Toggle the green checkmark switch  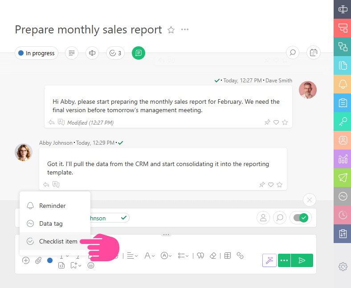(301, 218)
